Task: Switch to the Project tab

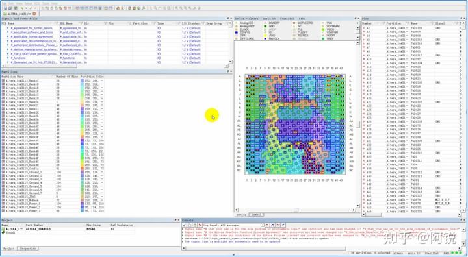Action: click(x=8, y=249)
